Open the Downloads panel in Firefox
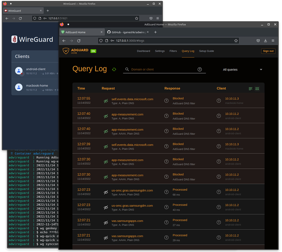 266,41
